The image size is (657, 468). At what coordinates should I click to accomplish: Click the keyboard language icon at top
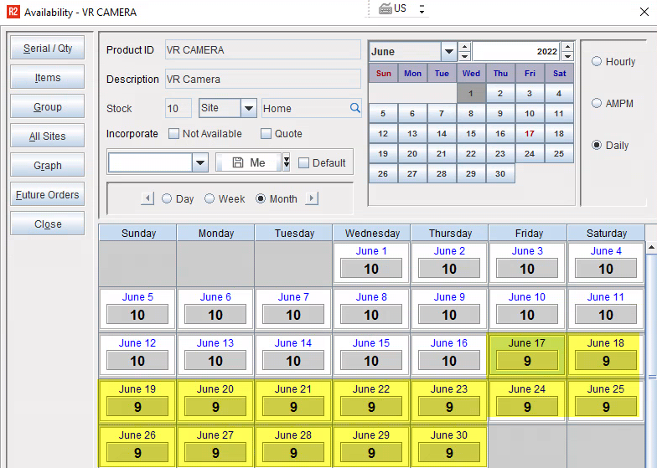385,8
